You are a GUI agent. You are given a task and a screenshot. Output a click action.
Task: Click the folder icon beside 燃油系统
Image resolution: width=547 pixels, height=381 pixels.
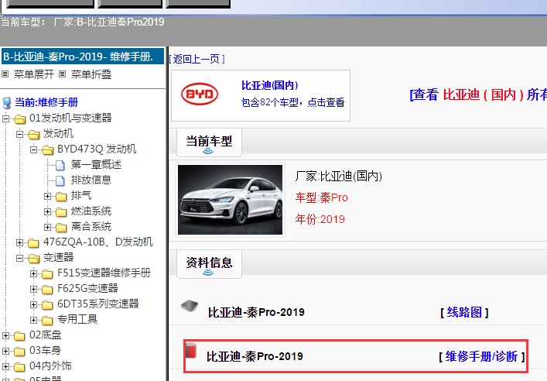tap(61, 212)
